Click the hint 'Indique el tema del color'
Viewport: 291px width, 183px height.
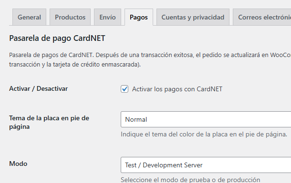[204, 134]
